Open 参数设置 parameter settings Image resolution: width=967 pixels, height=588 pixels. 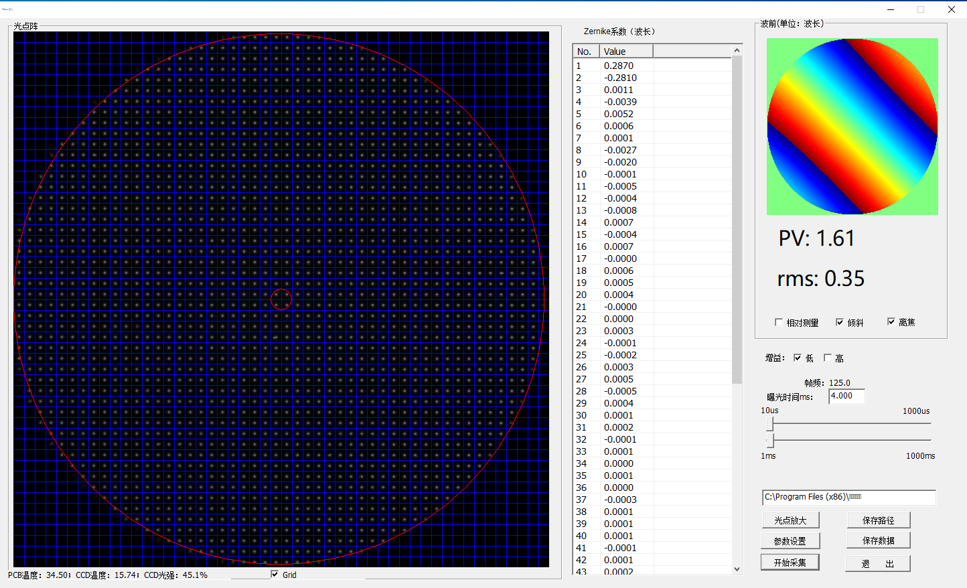click(x=790, y=540)
